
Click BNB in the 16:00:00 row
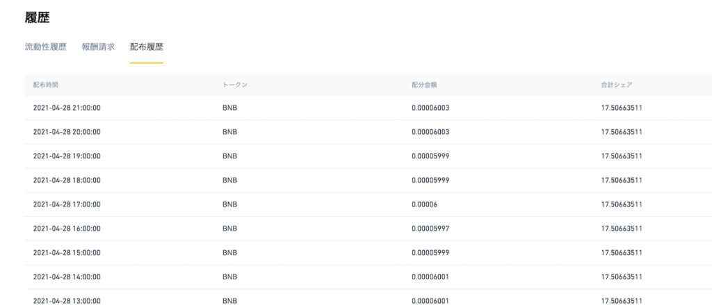[229, 229]
